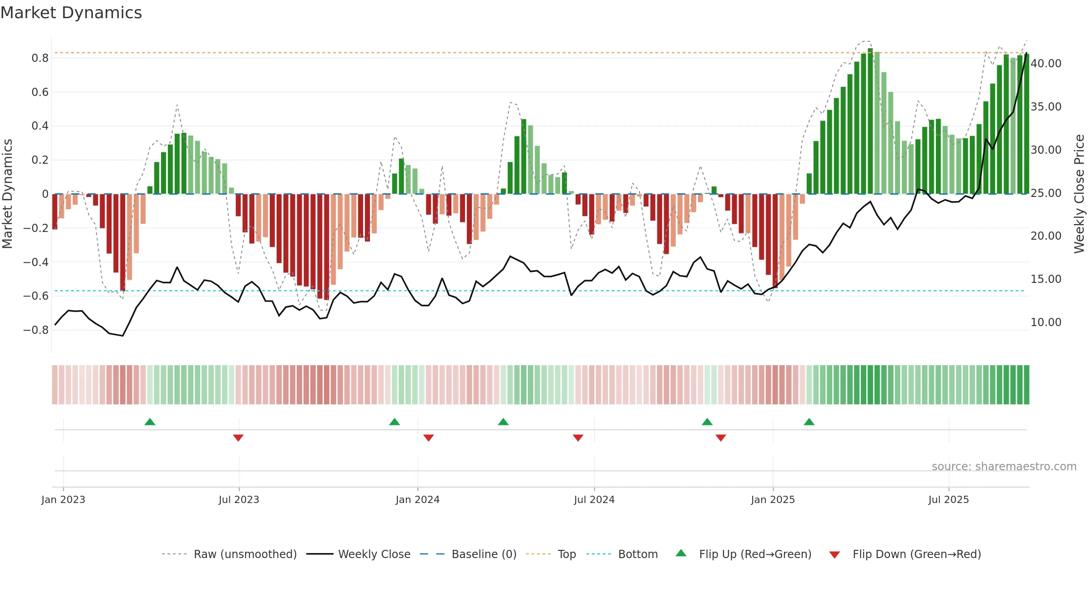Click the 'Jan 2025' x-axis label
This screenshot has width=1092, height=614.
tap(773, 499)
